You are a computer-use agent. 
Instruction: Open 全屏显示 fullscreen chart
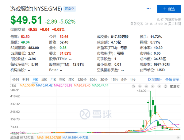coord(172,80)
